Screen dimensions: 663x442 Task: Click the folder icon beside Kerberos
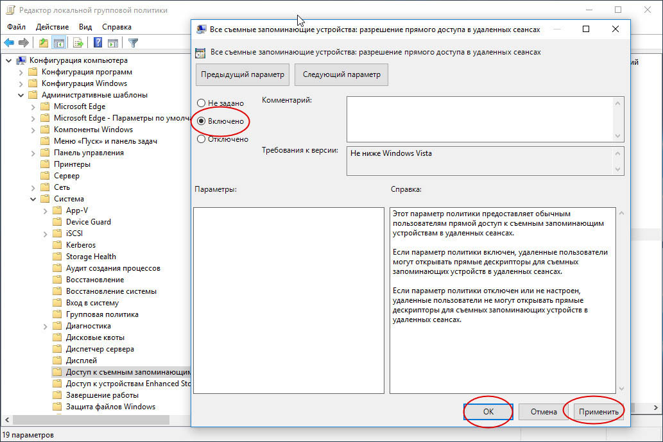[x=57, y=244]
